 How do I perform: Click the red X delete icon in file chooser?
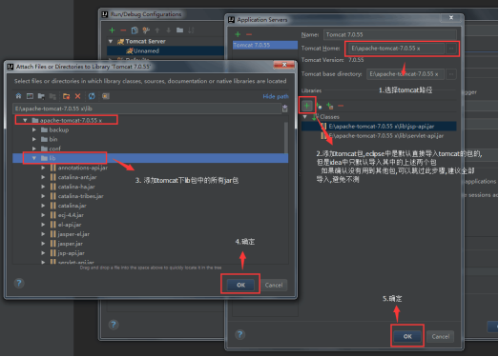(77, 96)
